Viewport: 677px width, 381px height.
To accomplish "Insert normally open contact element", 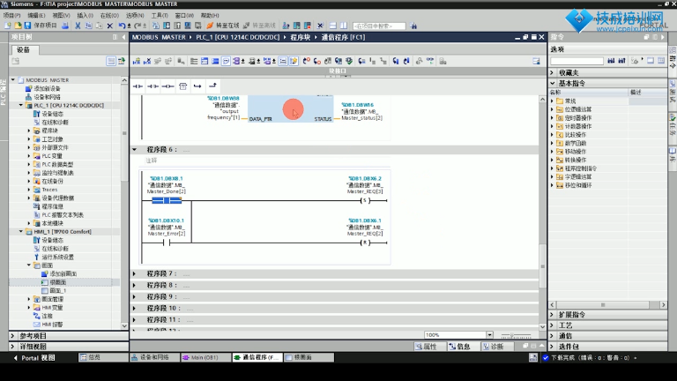I will [138, 86].
